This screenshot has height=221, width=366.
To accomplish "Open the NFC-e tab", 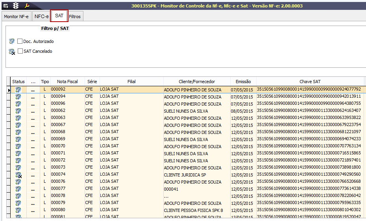I will [x=41, y=17].
